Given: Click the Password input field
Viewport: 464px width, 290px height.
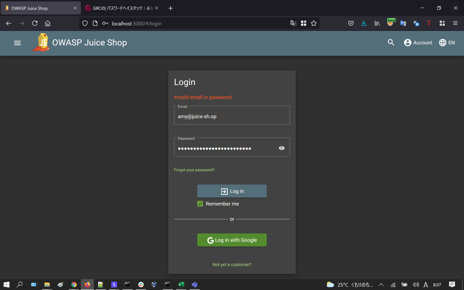Looking at the screenshot, I should (x=232, y=147).
